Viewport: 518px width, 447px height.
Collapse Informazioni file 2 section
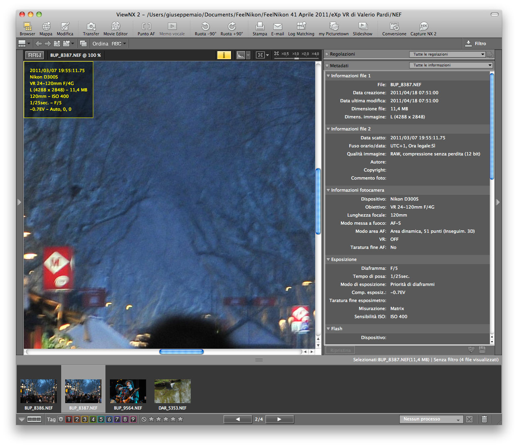point(328,129)
